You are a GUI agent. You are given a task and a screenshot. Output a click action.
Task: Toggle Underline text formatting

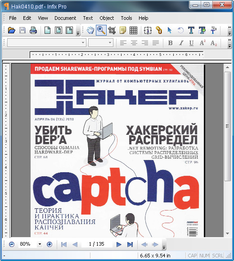tap(191, 43)
